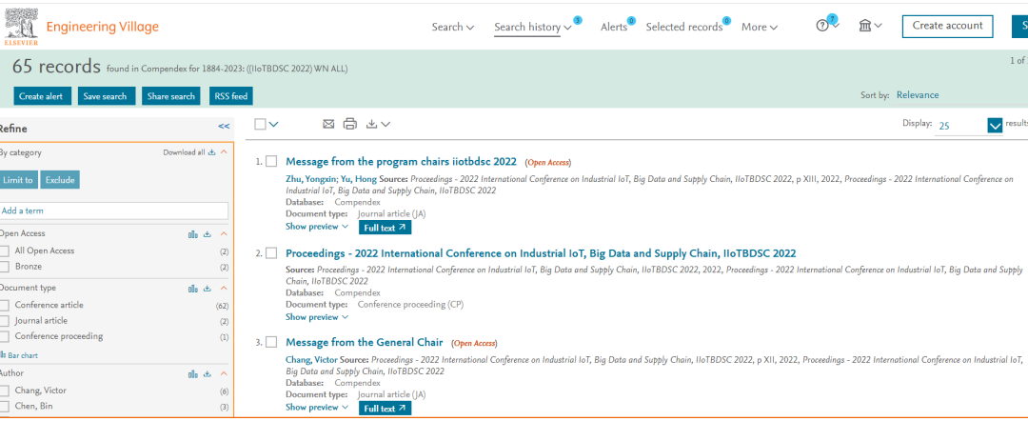Select record 3 checkbox
The image size is (1028, 421).
pos(271,342)
